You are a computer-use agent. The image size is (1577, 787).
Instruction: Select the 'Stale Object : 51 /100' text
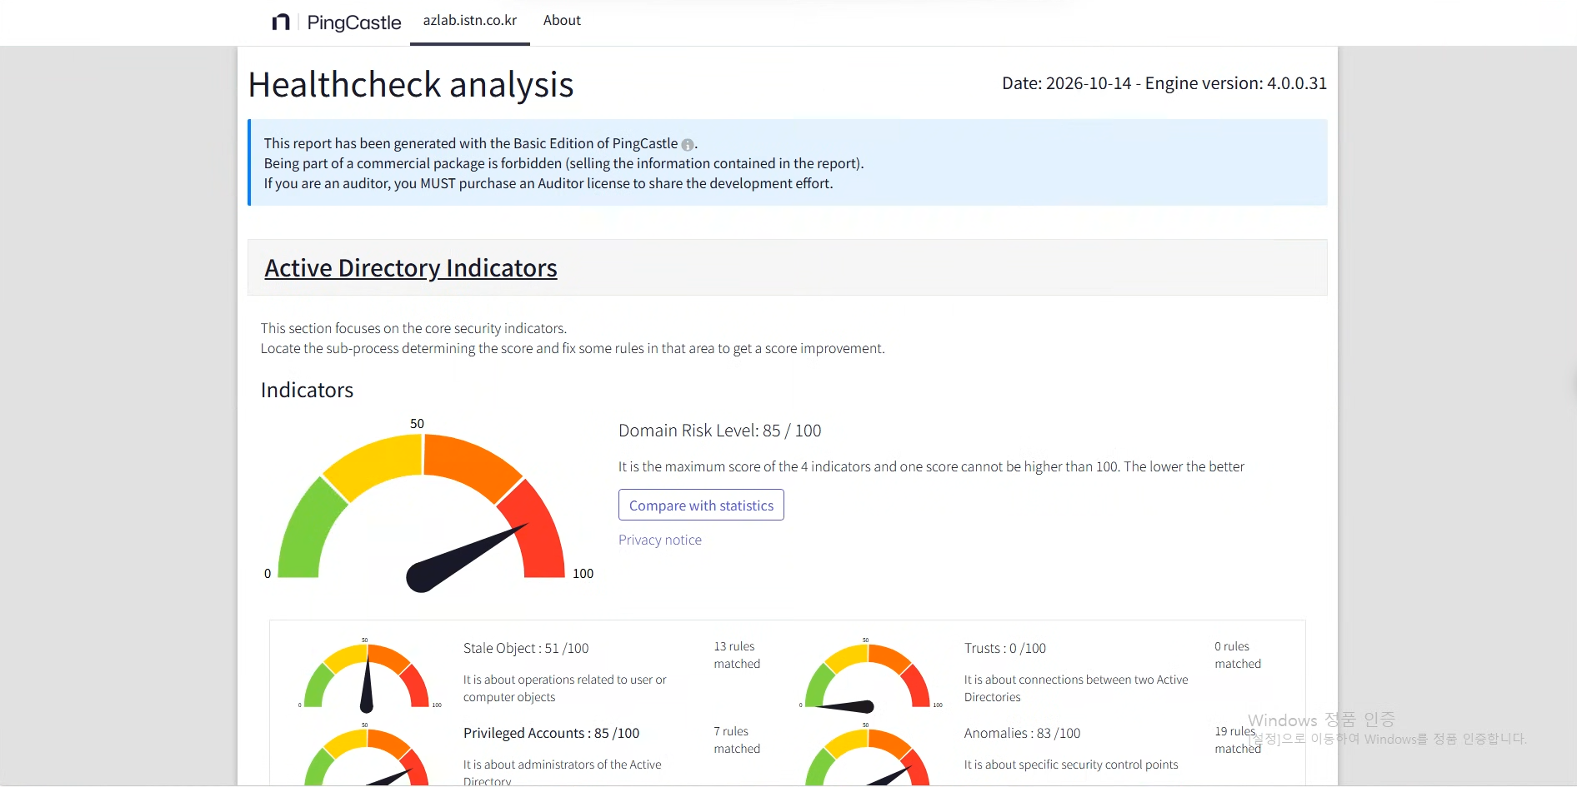coord(526,648)
